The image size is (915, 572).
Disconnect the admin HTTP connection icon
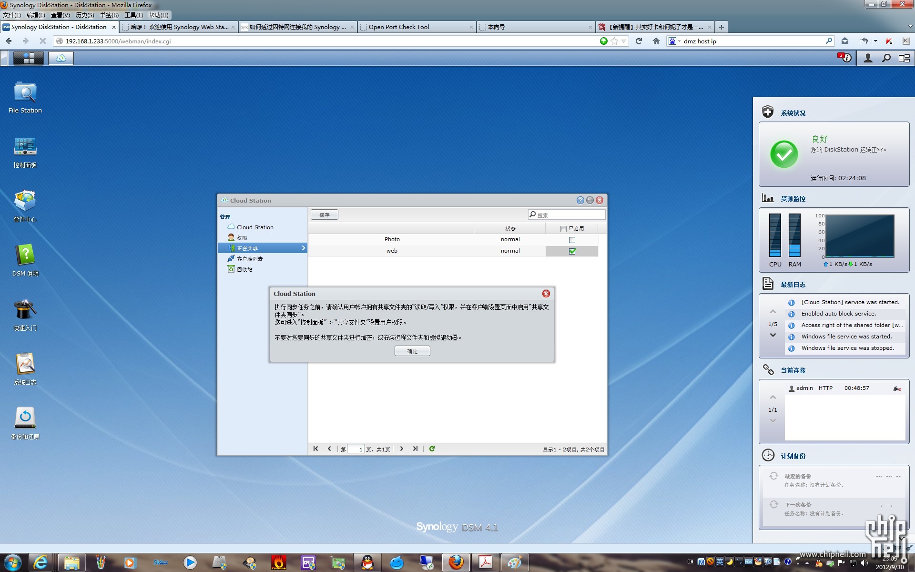pyautogui.click(x=897, y=388)
